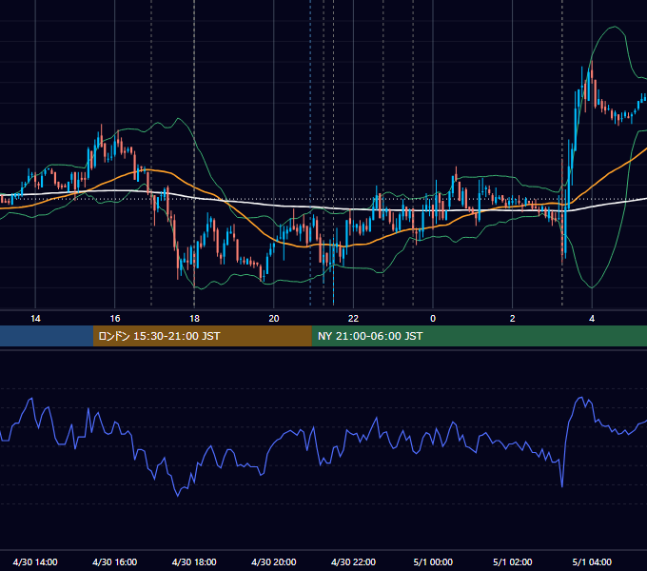Click hour label 22 on the price chart axis
Viewport: 647px width, 571px height.
(x=353, y=319)
